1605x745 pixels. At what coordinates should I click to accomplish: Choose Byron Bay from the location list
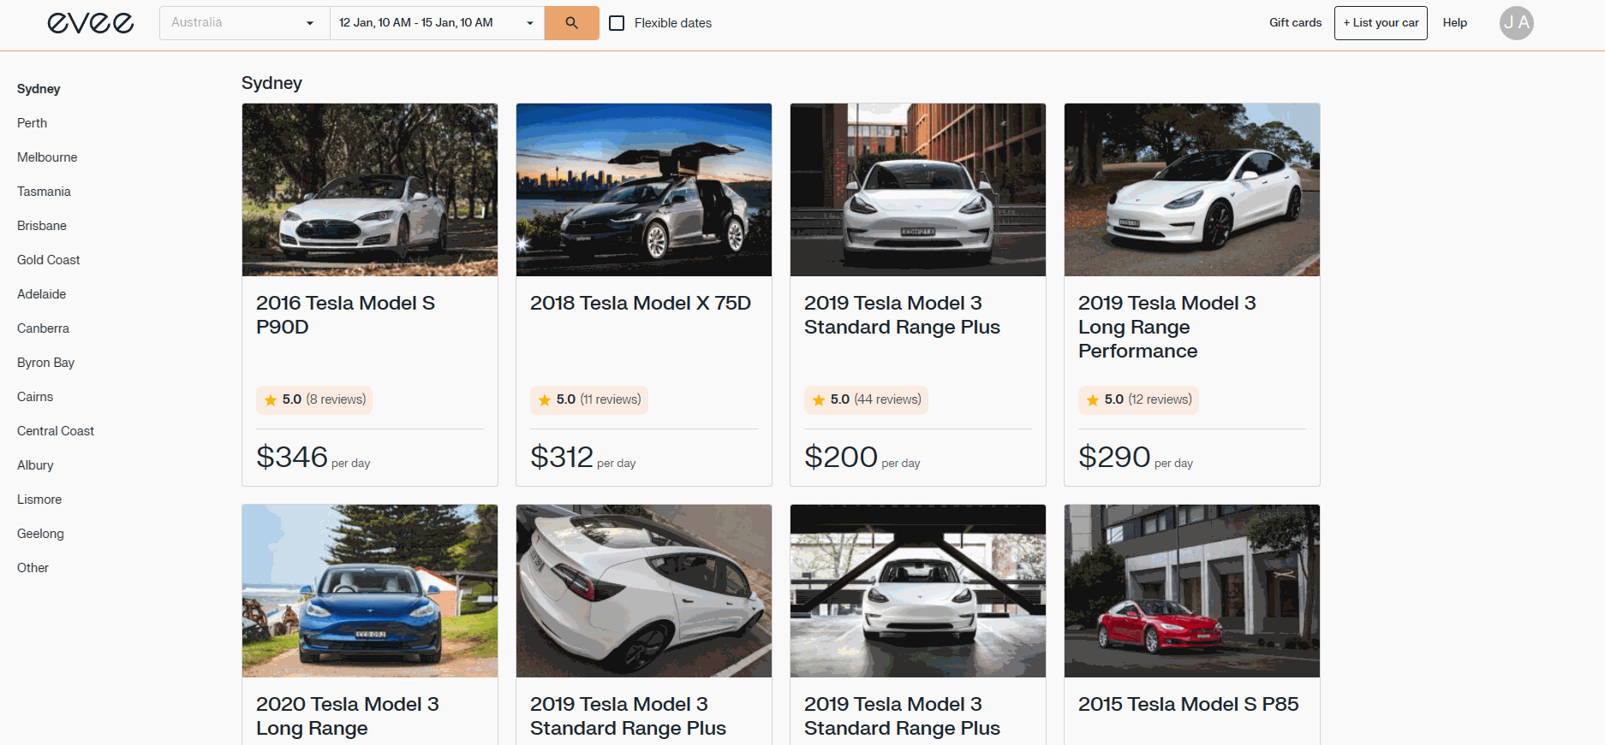[x=46, y=363]
